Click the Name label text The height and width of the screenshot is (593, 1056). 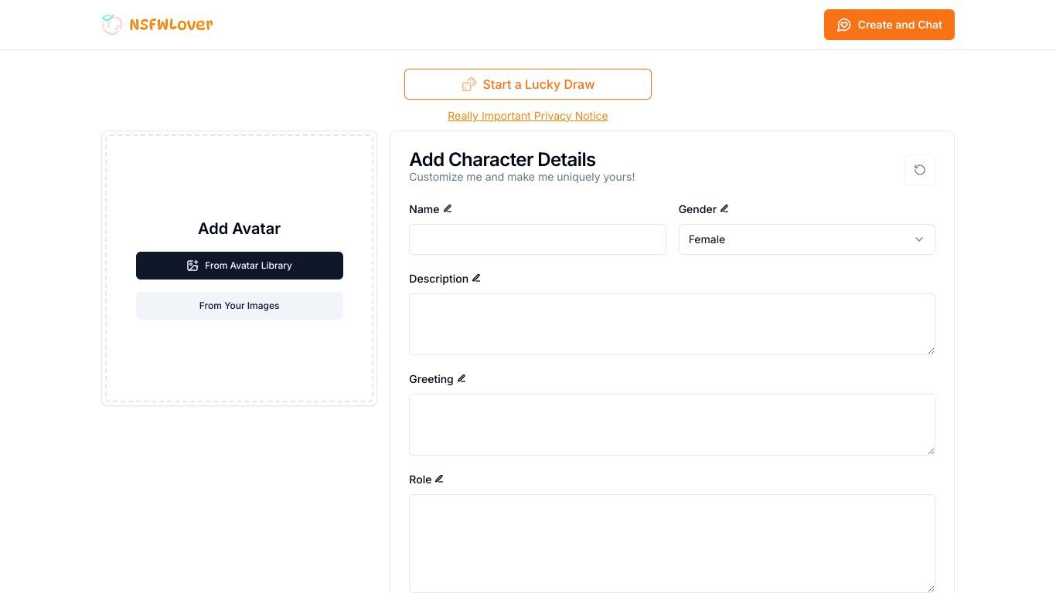point(424,209)
